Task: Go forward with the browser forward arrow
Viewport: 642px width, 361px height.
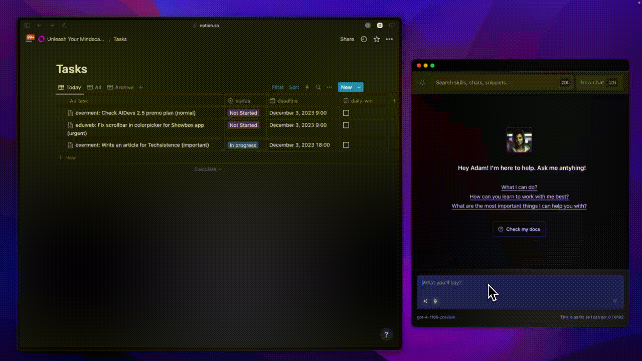Action: (52, 25)
